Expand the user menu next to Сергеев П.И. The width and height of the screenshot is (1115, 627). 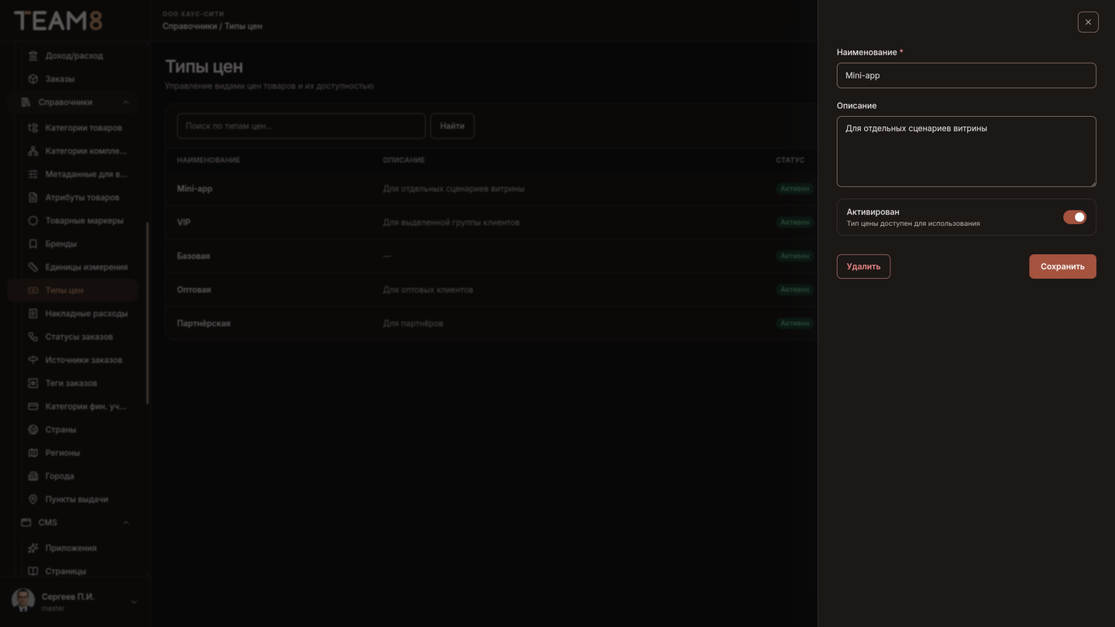[133, 601]
